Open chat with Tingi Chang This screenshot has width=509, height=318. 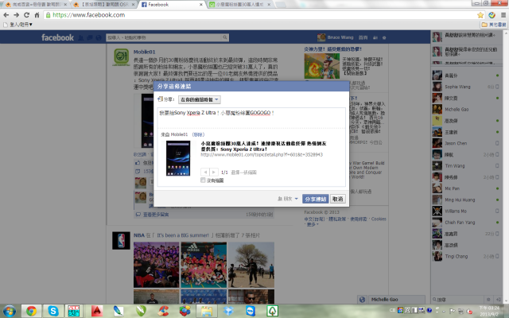coord(466,256)
